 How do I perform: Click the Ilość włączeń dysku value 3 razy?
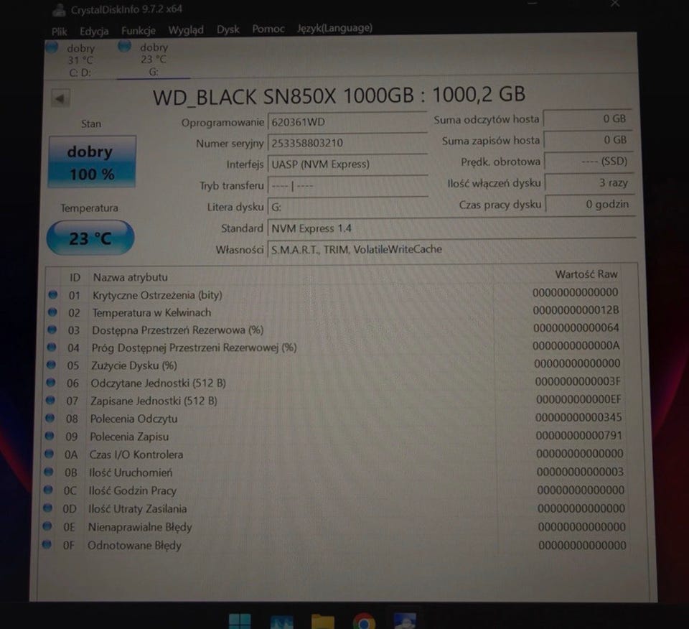coord(590,182)
